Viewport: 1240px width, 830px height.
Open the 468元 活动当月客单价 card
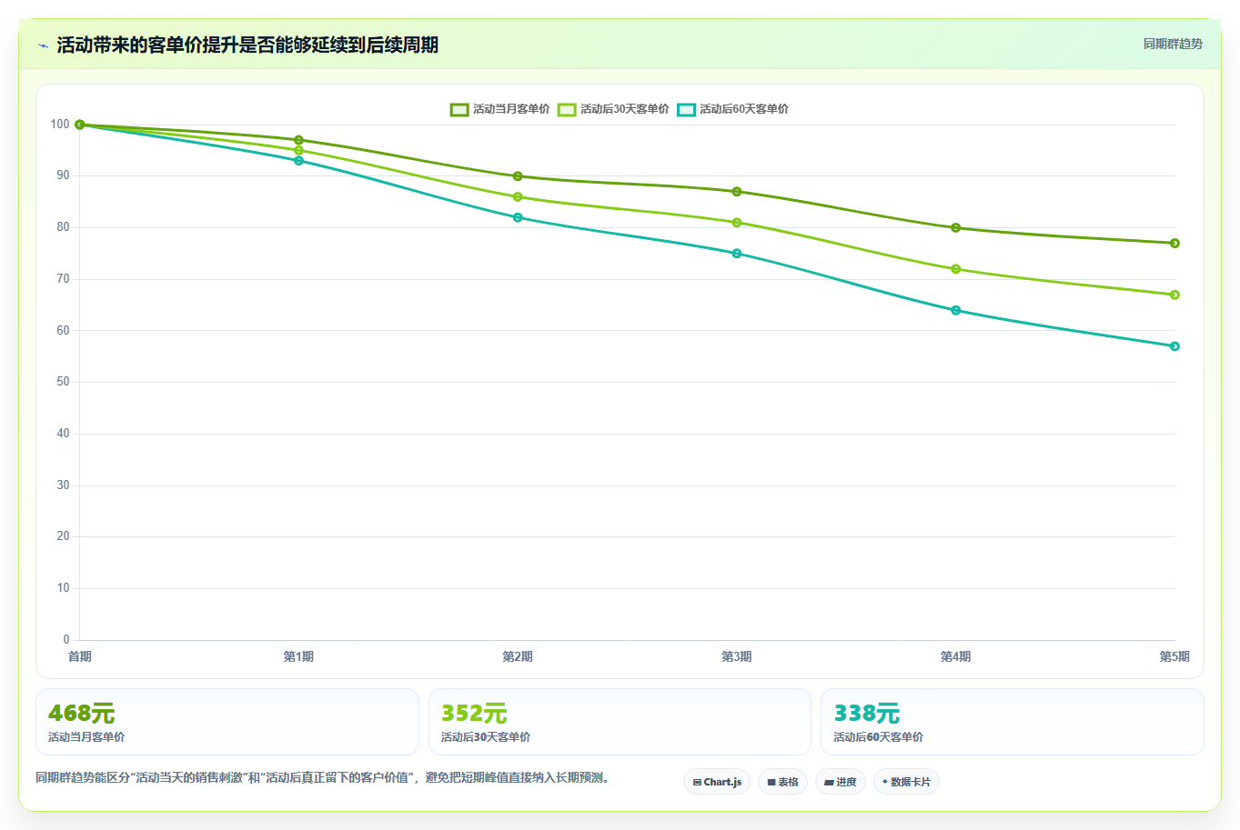(227, 722)
